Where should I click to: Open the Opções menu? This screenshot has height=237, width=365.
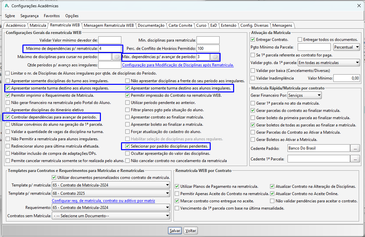72,16
